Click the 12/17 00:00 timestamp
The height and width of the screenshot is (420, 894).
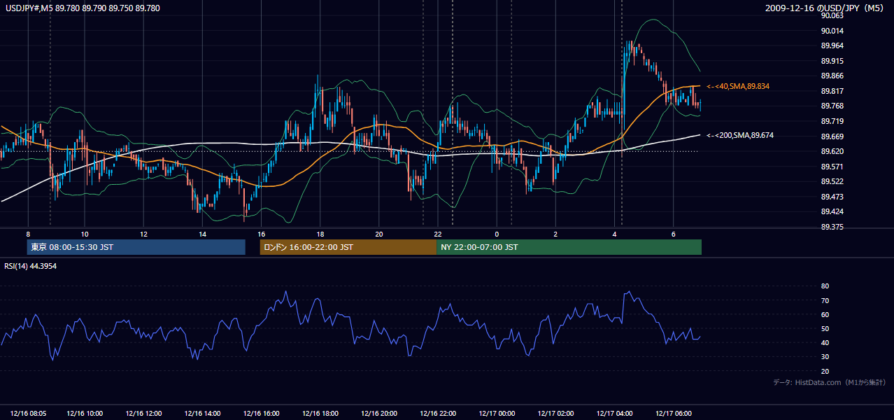pos(497,414)
